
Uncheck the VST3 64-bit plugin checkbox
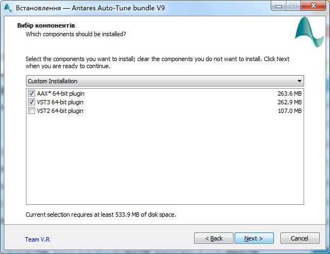coord(31,102)
